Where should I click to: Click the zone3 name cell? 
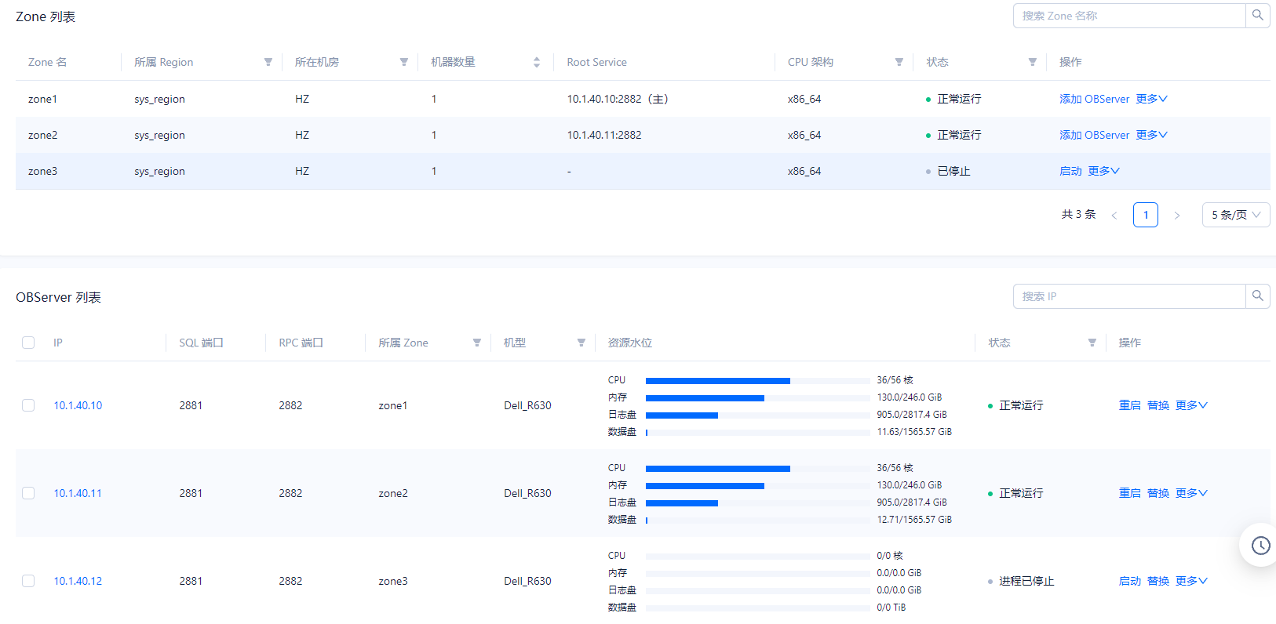coord(42,171)
